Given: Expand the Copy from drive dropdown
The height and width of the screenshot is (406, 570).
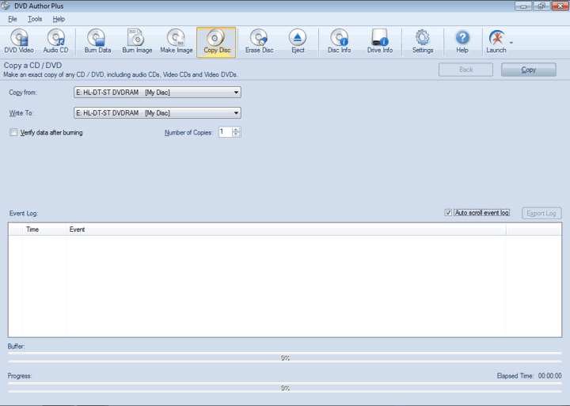Looking at the screenshot, I should (236, 93).
